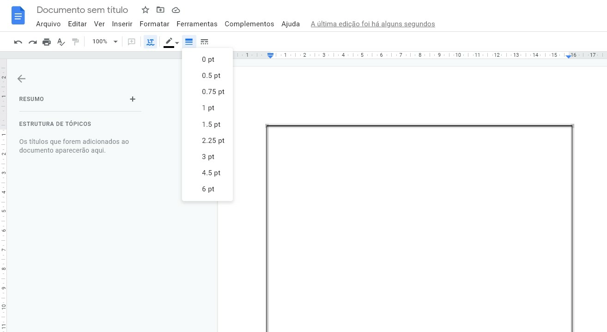View last edit history link
Image resolution: width=607 pixels, height=332 pixels.
(x=373, y=24)
